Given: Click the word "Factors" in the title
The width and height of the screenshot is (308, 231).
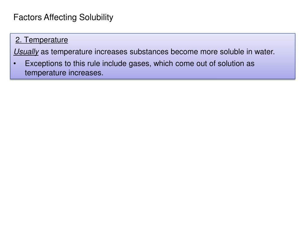Looking at the screenshot, I should (28, 17).
